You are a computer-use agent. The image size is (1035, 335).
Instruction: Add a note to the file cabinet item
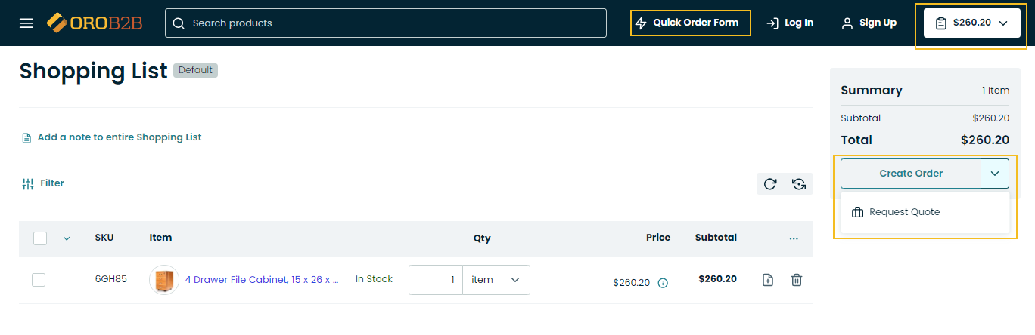click(768, 280)
